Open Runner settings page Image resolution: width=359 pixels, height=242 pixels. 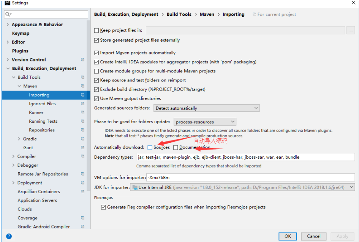[36, 112]
